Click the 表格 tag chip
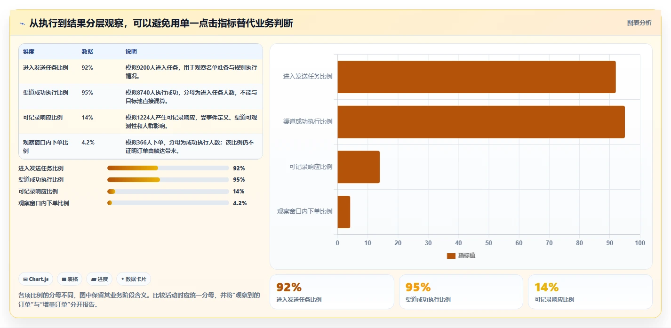The width and height of the screenshot is (671, 328). point(70,279)
